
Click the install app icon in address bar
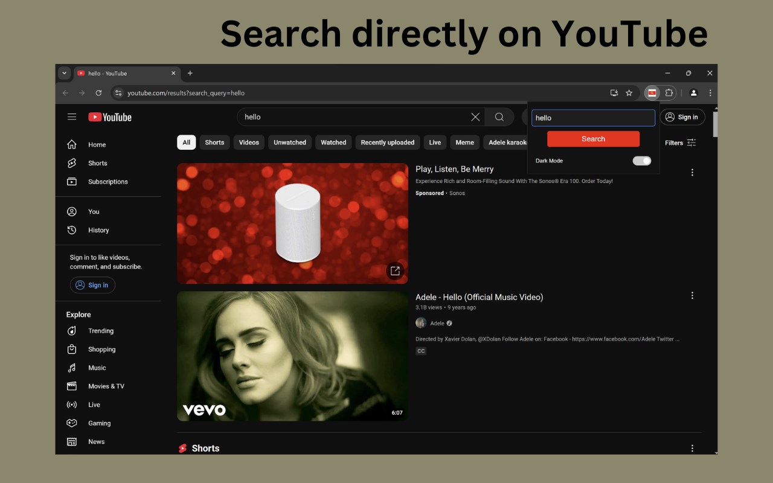tap(614, 93)
